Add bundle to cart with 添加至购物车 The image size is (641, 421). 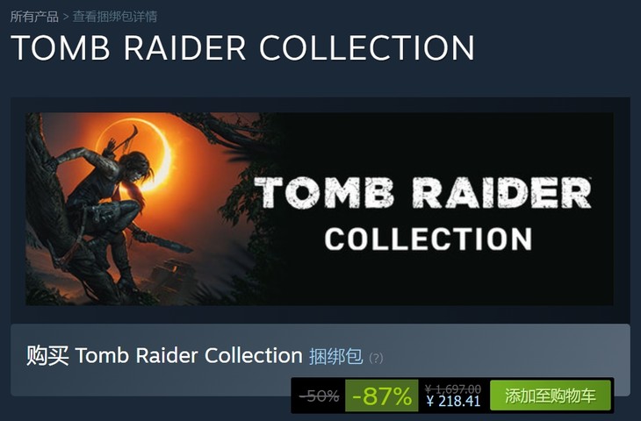click(551, 396)
